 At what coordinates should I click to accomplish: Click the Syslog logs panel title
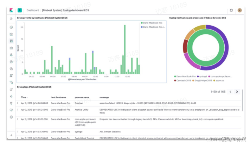[x=34, y=87]
